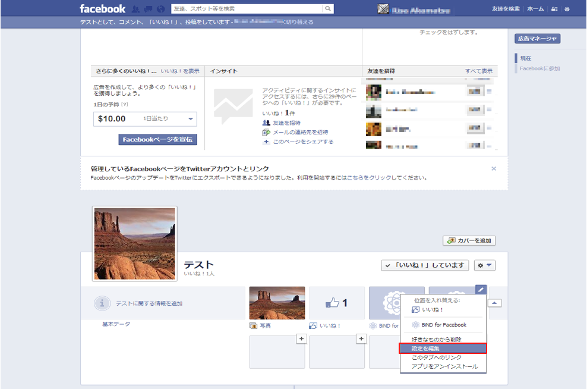587x389 pixels.
Task: Click the 切り替える link in the notice bar
Action: (300, 22)
